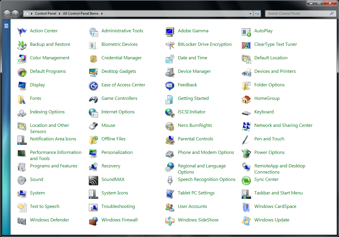Open RemoteApp and Desktop Connections link
This screenshot has height=237, width=339.
(280, 169)
